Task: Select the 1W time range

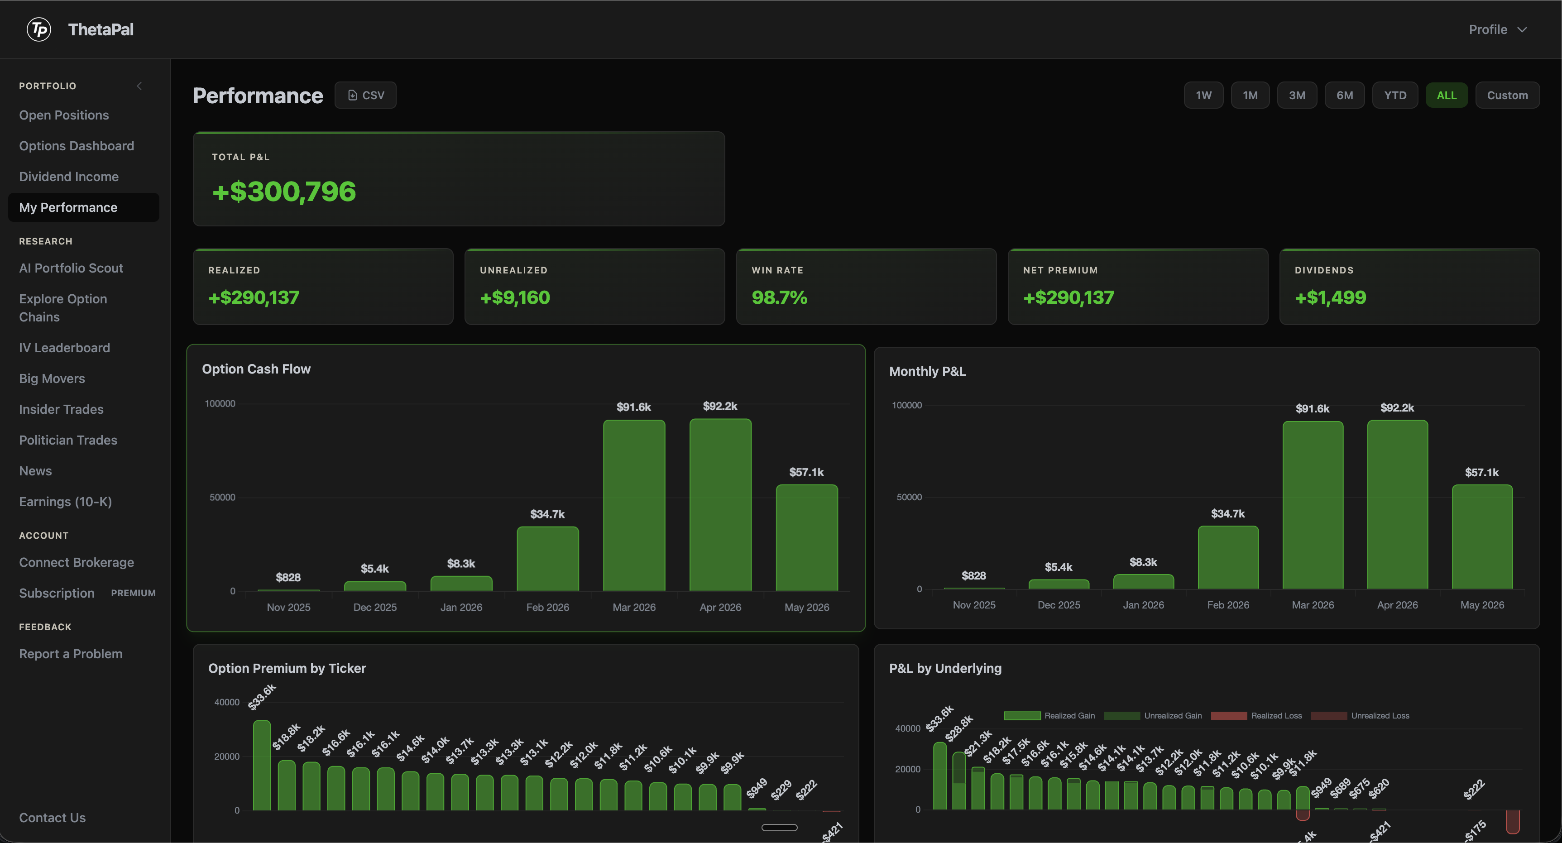Action: [1203, 95]
